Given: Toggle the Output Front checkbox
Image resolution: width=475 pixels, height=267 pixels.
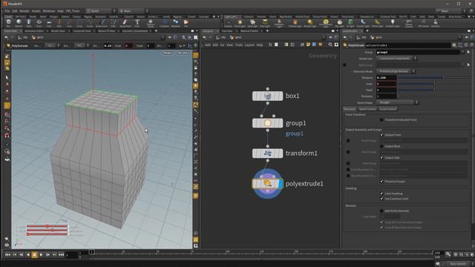Looking at the screenshot, I should click(381, 135).
